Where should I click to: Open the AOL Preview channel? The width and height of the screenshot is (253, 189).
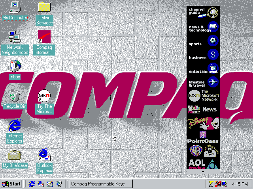click(203, 164)
